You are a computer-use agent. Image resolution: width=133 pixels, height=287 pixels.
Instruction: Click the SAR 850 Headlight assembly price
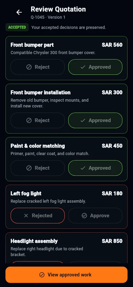pyautogui.click(x=112, y=241)
